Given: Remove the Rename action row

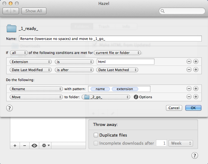Looking at the screenshot, I should (x=189, y=89).
